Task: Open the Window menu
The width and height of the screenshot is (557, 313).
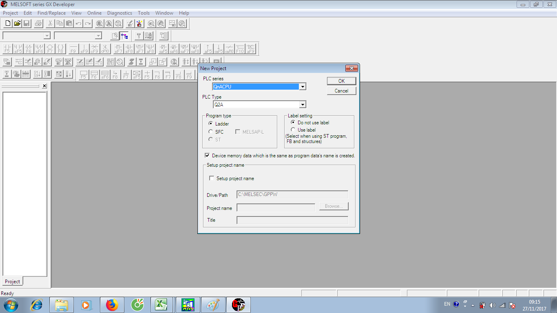Action: pos(164,13)
